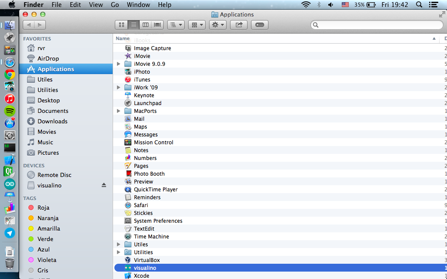Select the Keynote app icon in list
This screenshot has width=447, height=279.
click(128, 95)
